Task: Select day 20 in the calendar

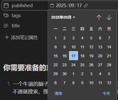Action: pyautogui.click(x=100, y=56)
